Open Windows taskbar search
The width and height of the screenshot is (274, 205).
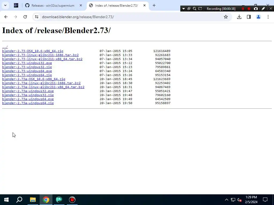(x=19, y=200)
